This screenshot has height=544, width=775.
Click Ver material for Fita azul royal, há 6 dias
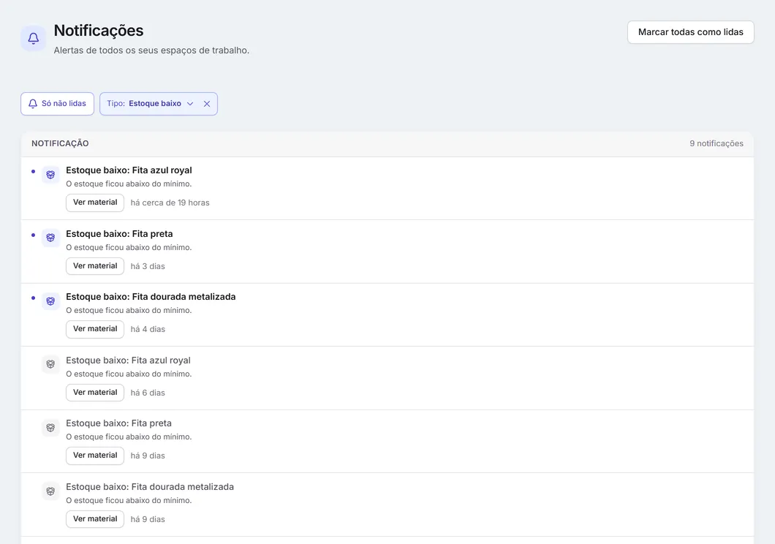(95, 393)
